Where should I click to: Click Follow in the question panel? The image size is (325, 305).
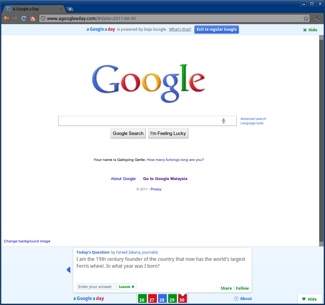(242, 288)
